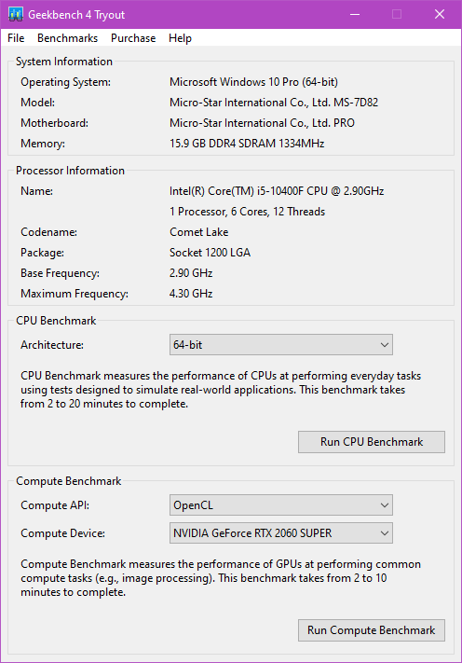462x663 pixels.
Task: Click the 'Geekbench 4 Tryout' window title
Action: [76, 15]
